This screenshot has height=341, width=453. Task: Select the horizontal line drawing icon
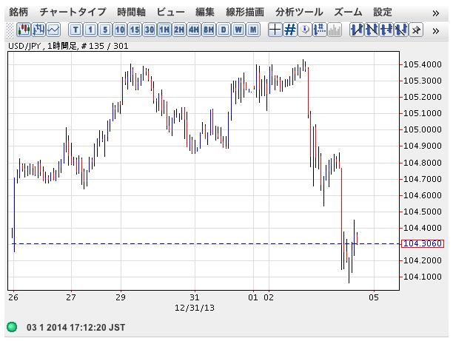[x=386, y=30]
